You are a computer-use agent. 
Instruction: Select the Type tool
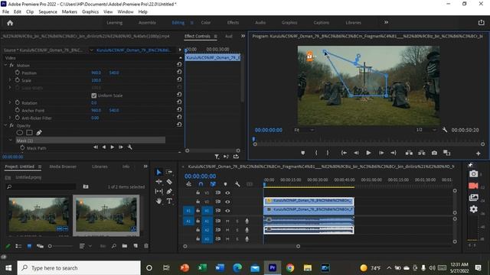click(169, 201)
